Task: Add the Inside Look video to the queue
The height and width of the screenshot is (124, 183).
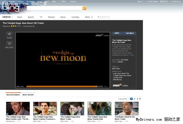Action: coord(7,114)
